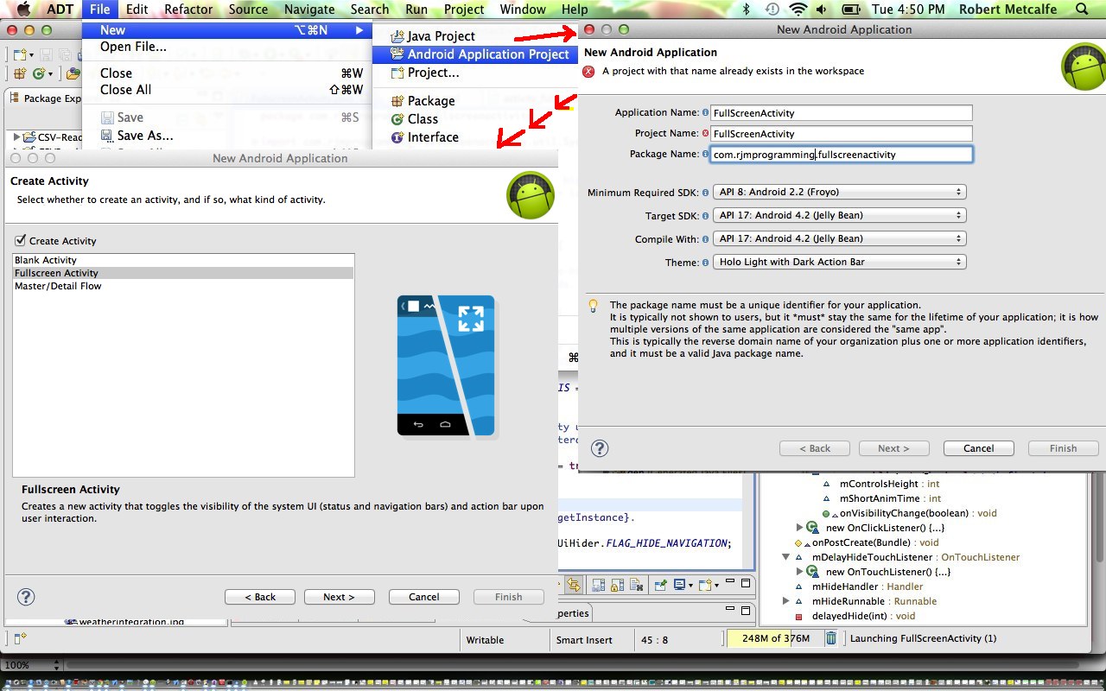This screenshot has height=691, width=1106.
Task: Click the Application Name field
Action: click(841, 113)
